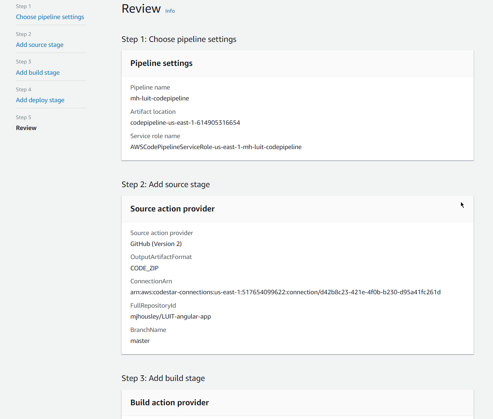Click the mjhousley/LUIT-angular-app repository ID
Image resolution: width=493 pixels, height=419 pixels.
[170, 316]
